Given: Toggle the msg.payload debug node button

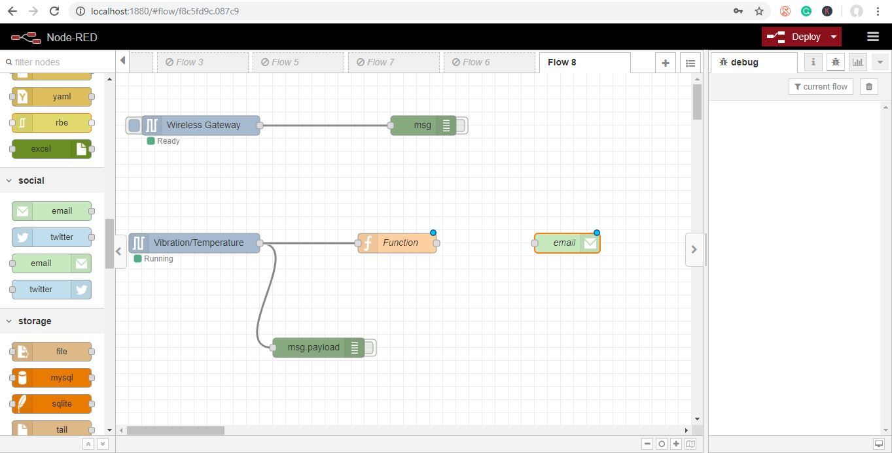Looking at the screenshot, I should (x=370, y=348).
